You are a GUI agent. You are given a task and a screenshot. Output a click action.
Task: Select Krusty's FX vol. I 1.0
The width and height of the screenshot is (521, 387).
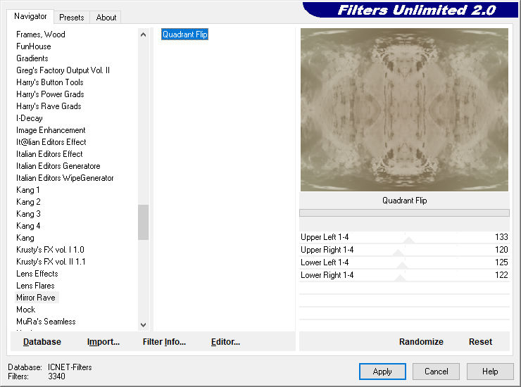50,250
